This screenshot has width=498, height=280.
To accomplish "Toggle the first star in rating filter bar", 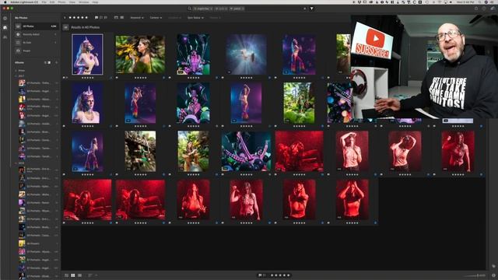I will (71, 18).
